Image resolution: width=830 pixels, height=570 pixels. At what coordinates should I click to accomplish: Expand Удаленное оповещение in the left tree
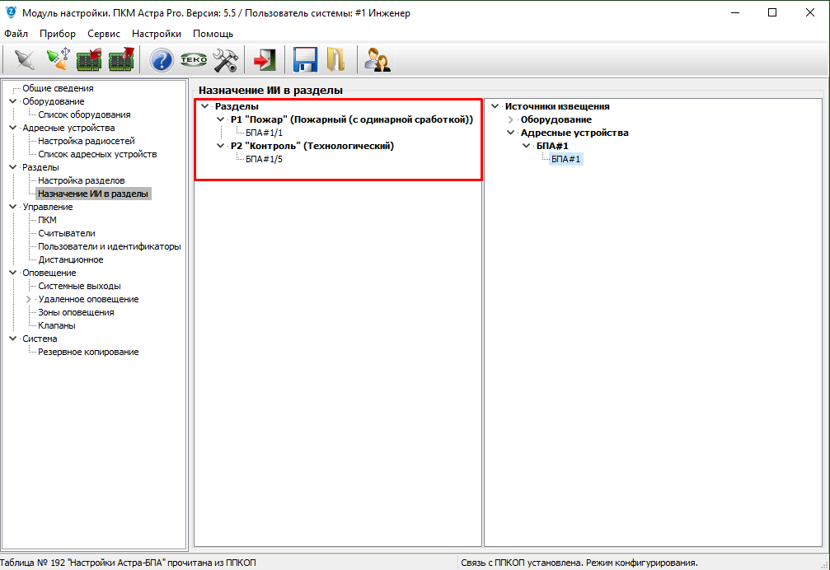coord(28,299)
